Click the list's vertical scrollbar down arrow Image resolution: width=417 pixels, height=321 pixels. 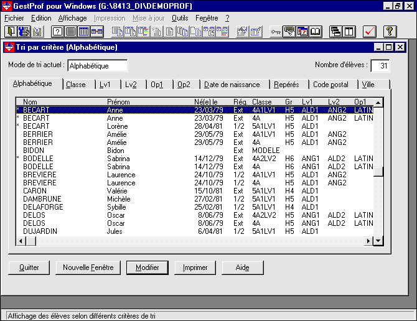pos(378,241)
